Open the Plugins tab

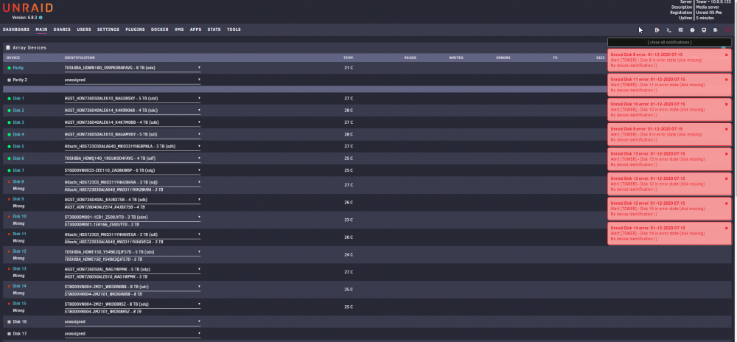click(135, 29)
